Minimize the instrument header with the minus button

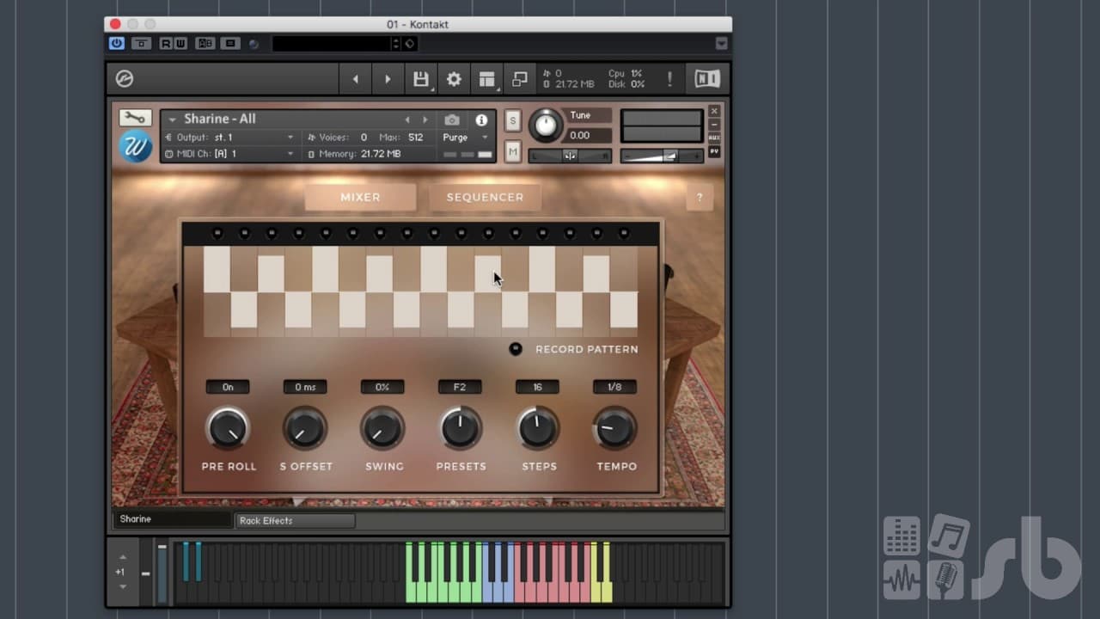point(714,125)
